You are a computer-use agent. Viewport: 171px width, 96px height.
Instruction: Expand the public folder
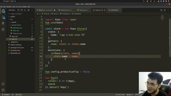13,17
